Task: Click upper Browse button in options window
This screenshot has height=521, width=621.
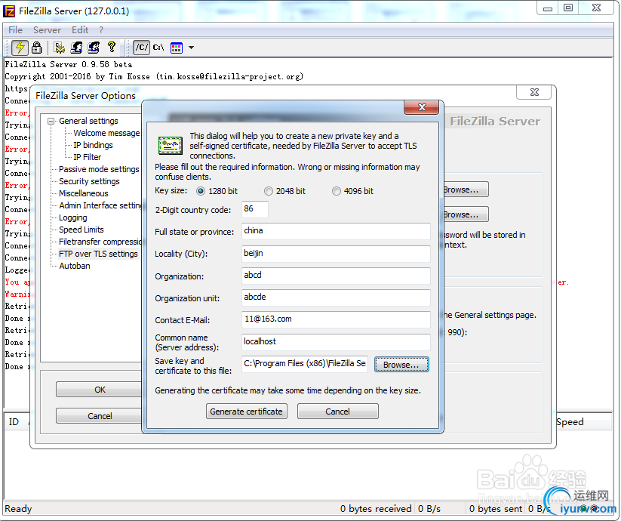Action: [466, 190]
